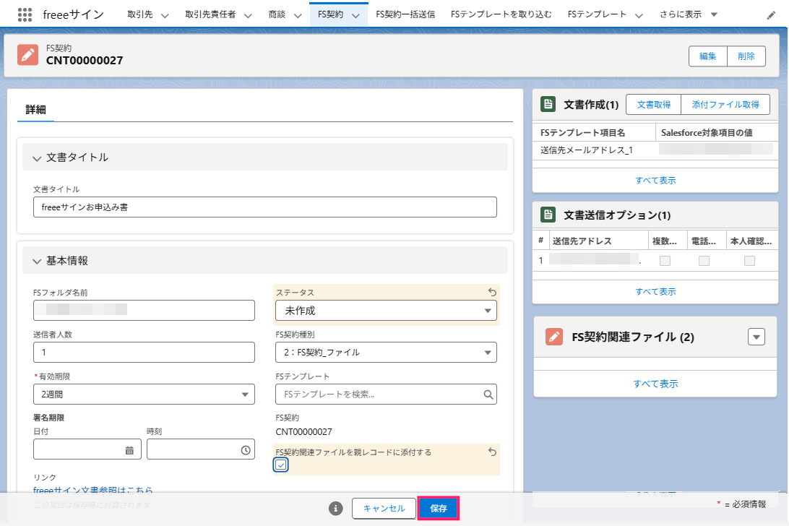
Task: Click the 文書作成 document icon
Action: [548, 104]
